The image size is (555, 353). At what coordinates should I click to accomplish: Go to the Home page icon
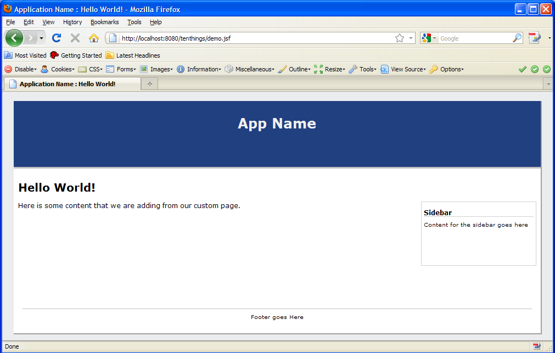(94, 38)
